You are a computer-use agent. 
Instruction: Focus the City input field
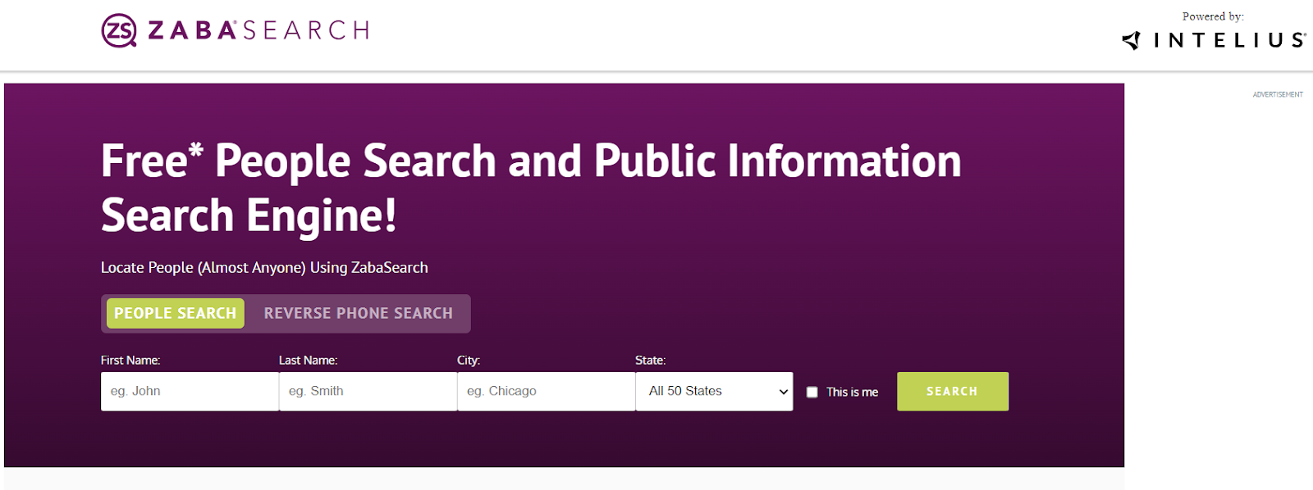click(546, 391)
